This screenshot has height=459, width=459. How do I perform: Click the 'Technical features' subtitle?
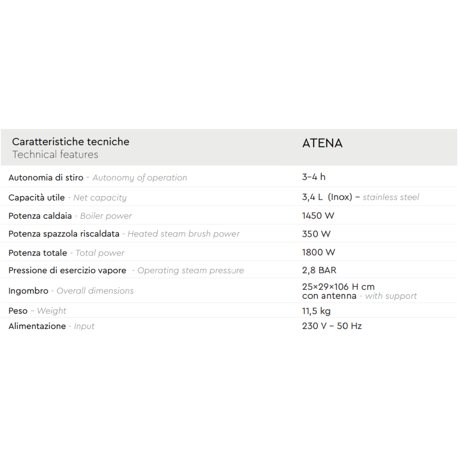(x=55, y=155)
